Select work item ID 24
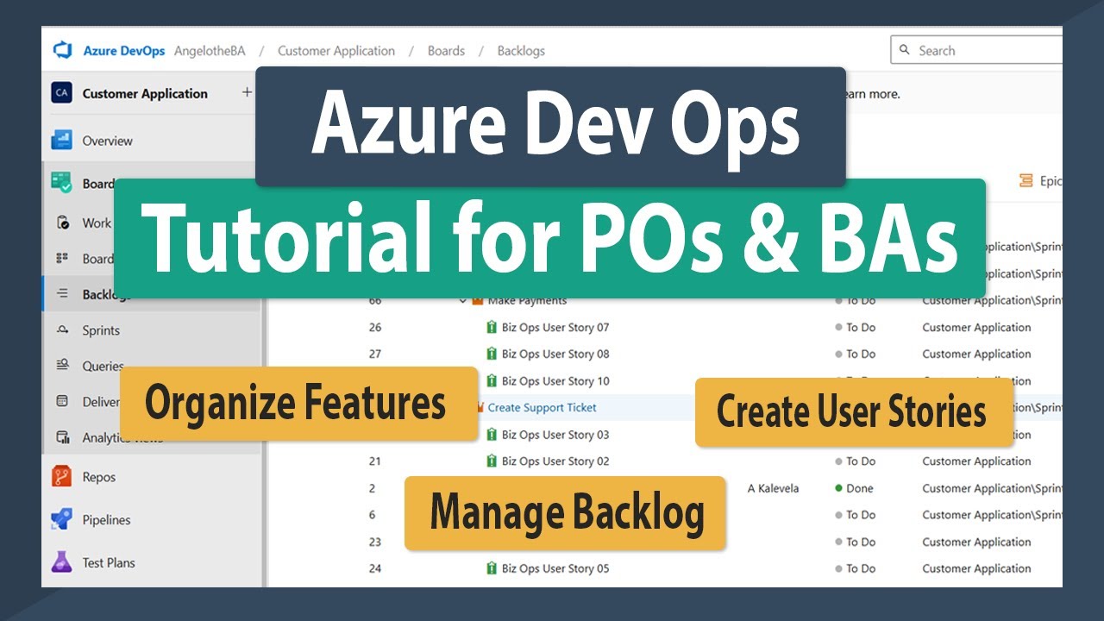 click(x=375, y=568)
